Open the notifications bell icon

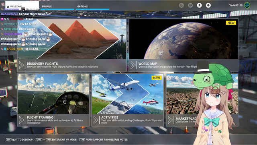[208, 5]
